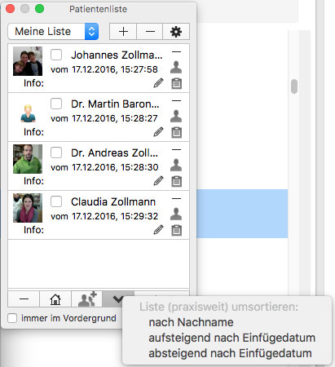Click photo thumbnail of Claudia Zollmann

point(28,208)
